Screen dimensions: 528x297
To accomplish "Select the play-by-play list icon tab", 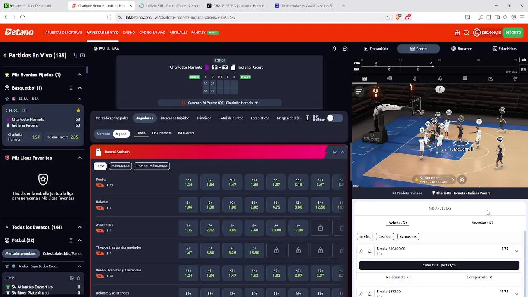I will [x=389, y=79].
